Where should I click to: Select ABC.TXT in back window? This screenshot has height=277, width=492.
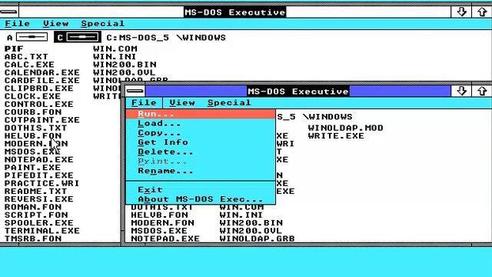(26, 57)
